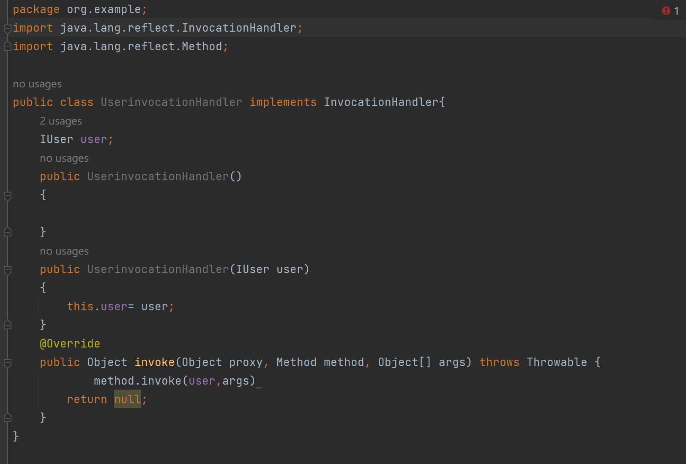
Task: Click the package org.example statement
Action: click(80, 9)
